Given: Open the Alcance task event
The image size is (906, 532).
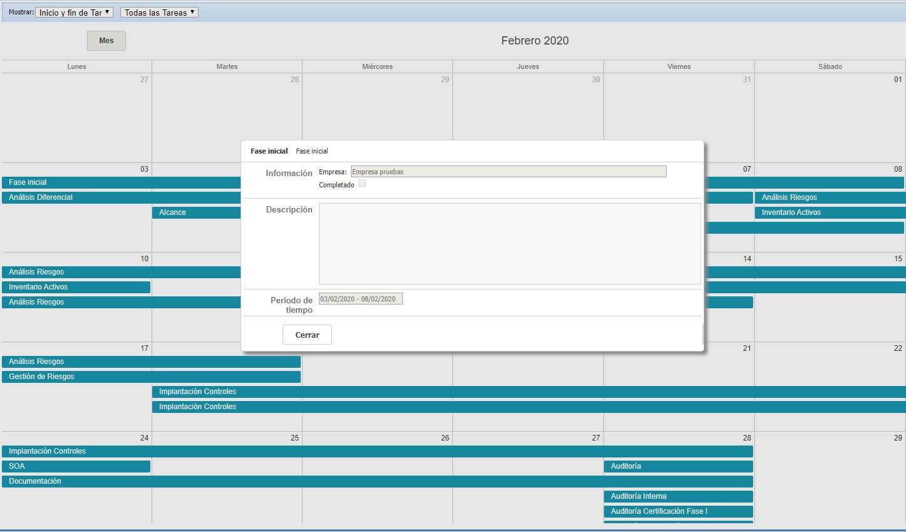Looking at the screenshot, I should [x=194, y=212].
